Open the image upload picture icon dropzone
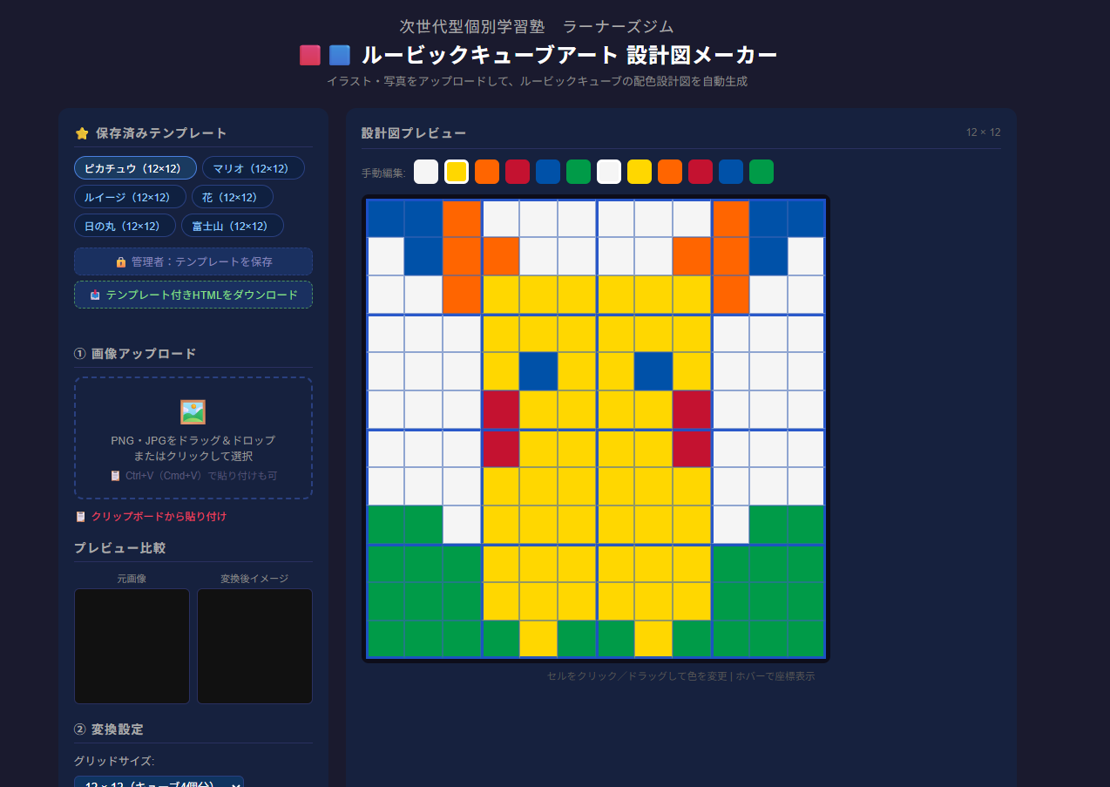Image resolution: width=1110 pixels, height=787 pixels. (x=193, y=438)
